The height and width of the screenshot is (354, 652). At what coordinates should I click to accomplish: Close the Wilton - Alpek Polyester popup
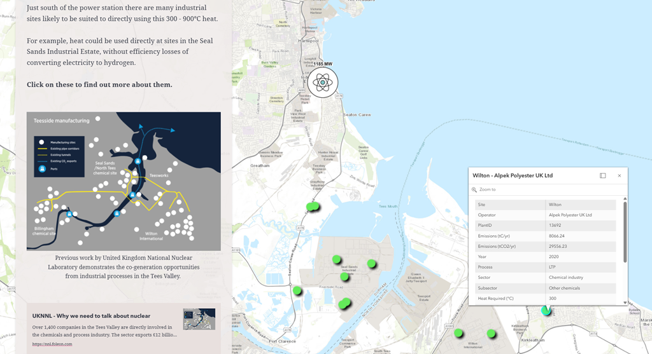click(619, 175)
